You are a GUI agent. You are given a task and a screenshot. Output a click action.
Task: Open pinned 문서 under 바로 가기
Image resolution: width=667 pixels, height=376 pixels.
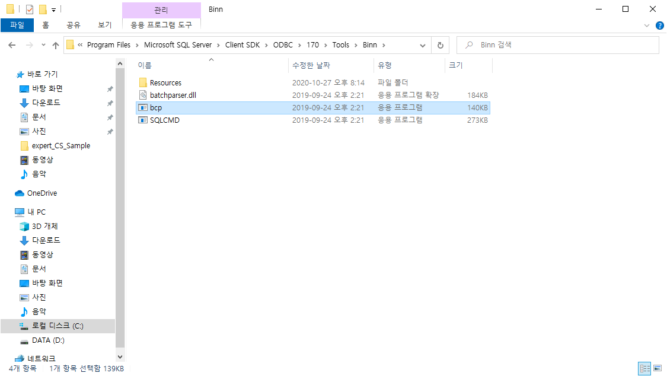pos(39,117)
